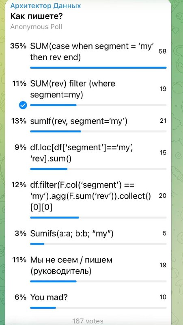The image size is (183, 325).
Task: Click the 167 votes label
Action: (x=88, y=321)
